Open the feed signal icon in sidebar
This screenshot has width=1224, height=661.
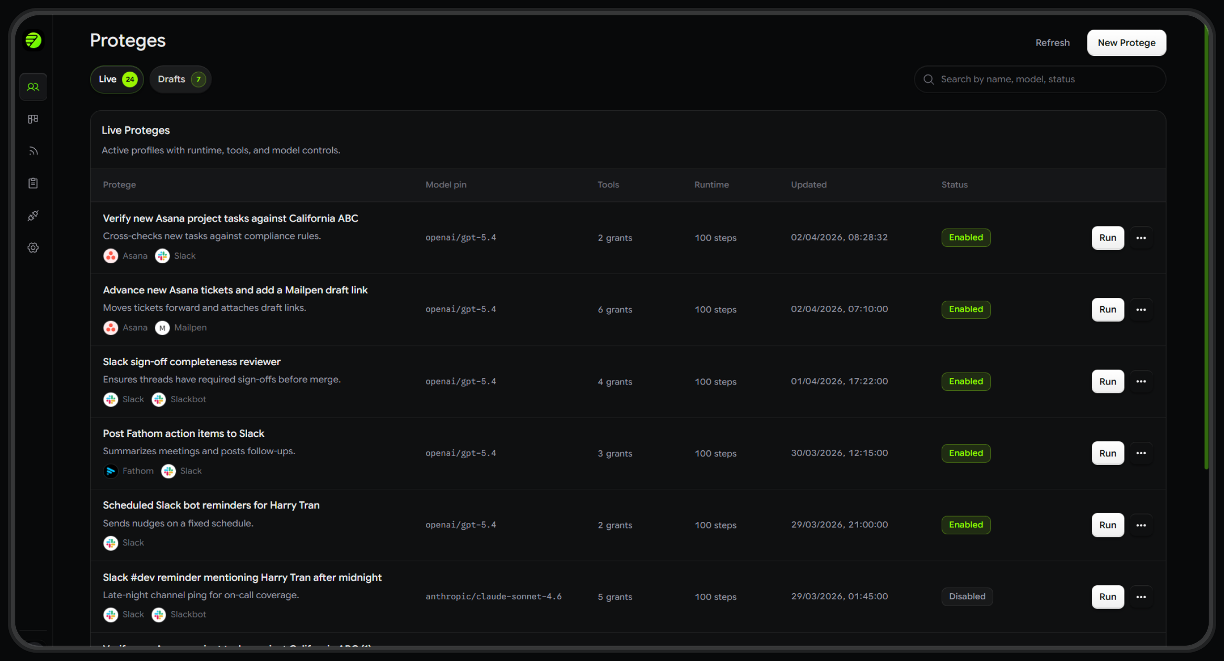click(33, 151)
